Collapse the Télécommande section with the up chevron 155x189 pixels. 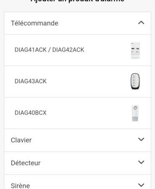pos(141,23)
